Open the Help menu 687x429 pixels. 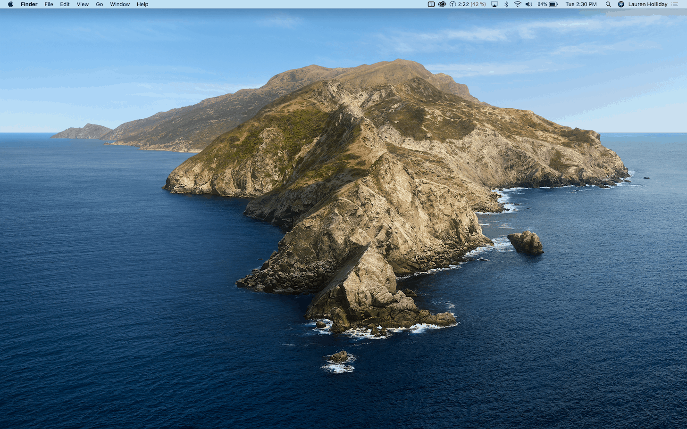point(142,4)
